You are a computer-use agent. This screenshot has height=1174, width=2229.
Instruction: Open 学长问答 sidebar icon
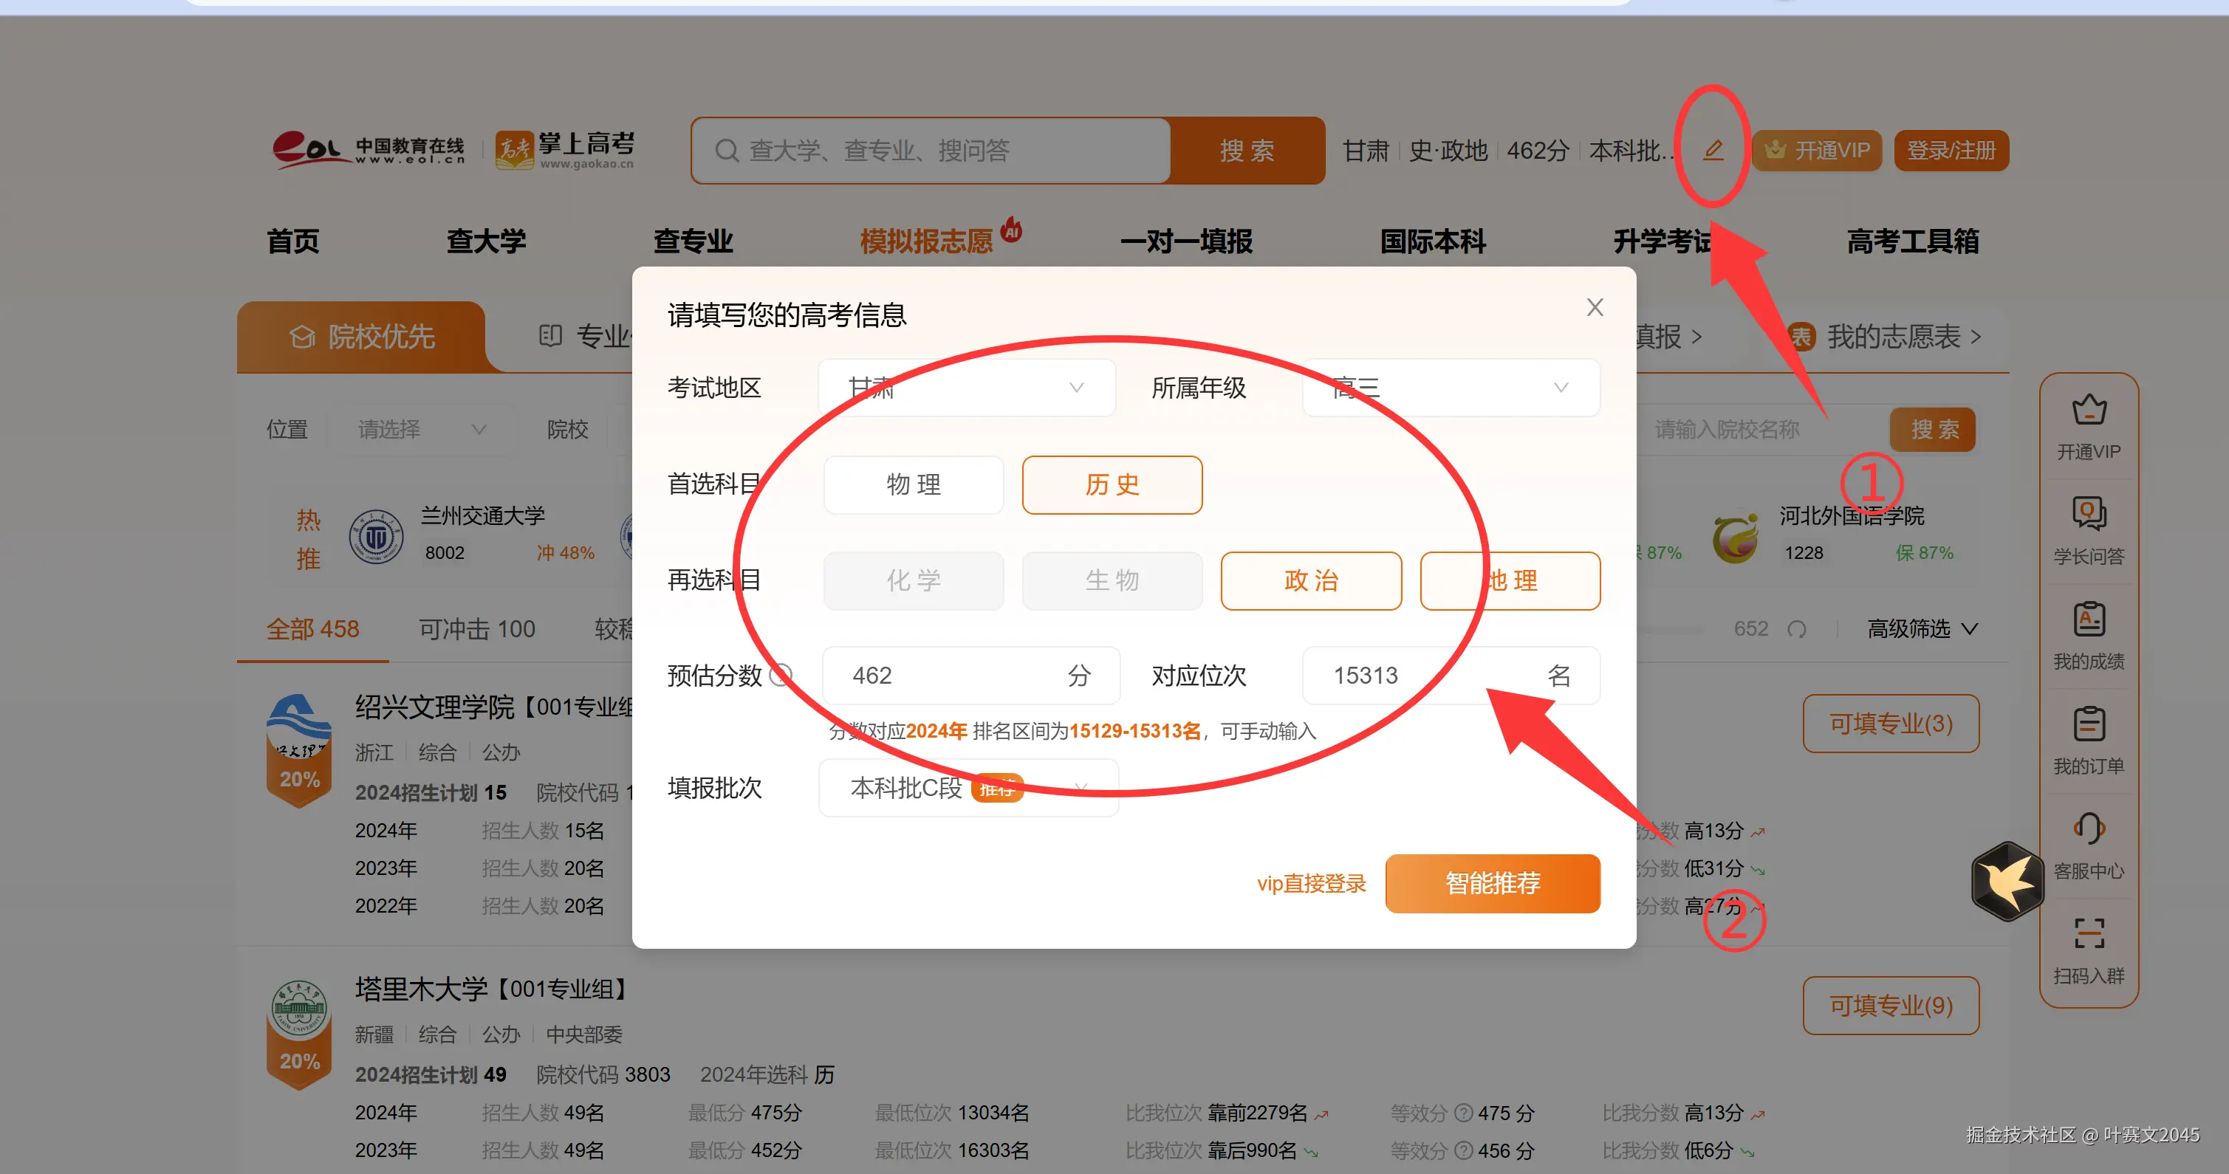click(x=2088, y=515)
